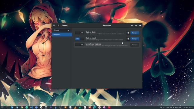Click the Extensions heading in header bar
Screen dimensions: 194x109
(x=107, y=25)
